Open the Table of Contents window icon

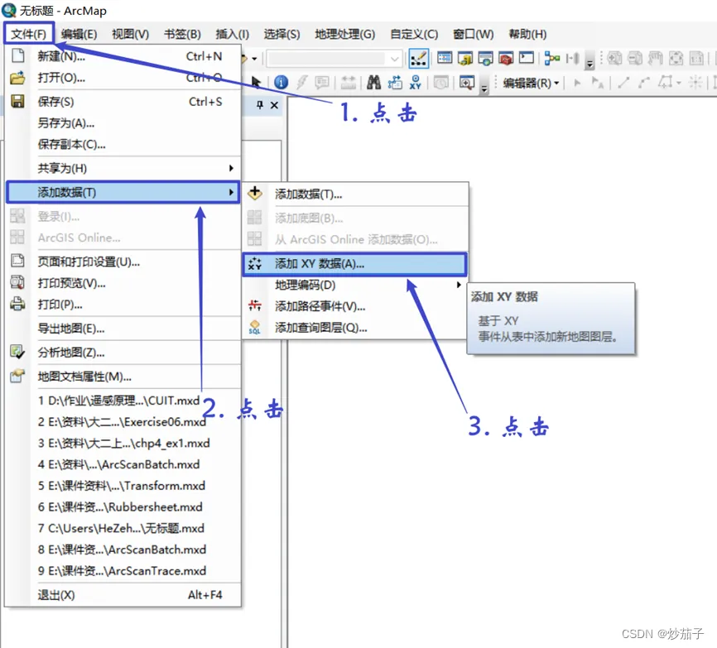[x=445, y=58]
